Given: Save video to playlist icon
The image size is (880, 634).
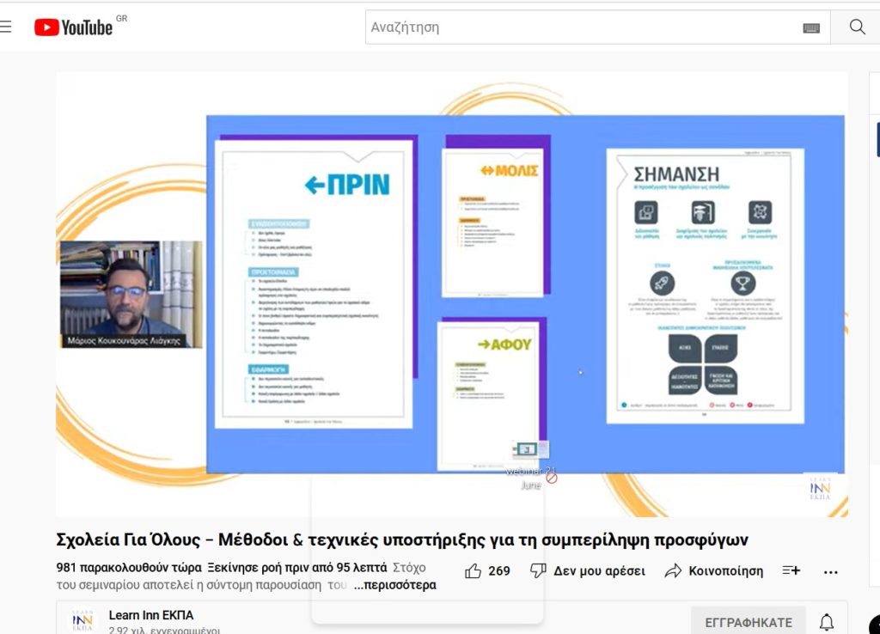Looking at the screenshot, I should 791,570.
